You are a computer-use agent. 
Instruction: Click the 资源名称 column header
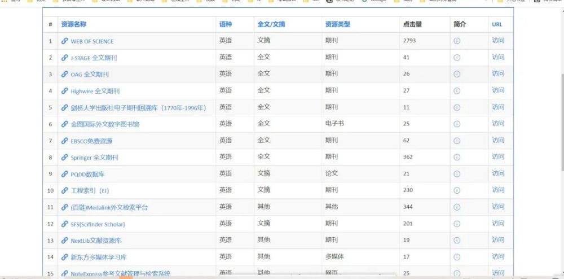pyautogui.click(x=74, y=24)
